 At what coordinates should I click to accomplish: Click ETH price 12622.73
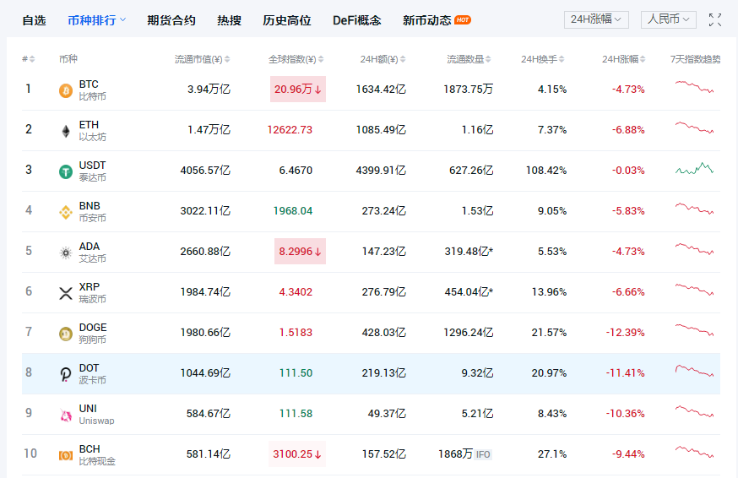pyautogui.click(x=290, y=130)
